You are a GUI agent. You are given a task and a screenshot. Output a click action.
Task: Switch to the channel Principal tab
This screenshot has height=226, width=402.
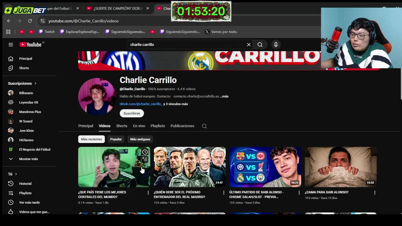(x=86, y=126)
